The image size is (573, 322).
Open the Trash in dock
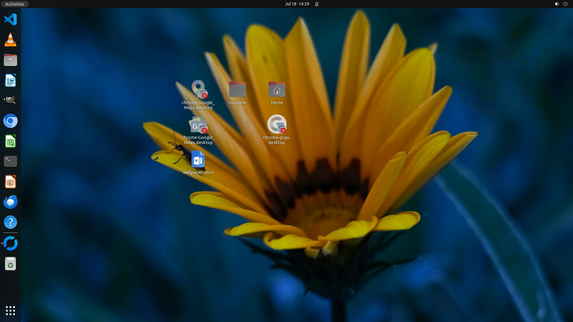point(10,264)
